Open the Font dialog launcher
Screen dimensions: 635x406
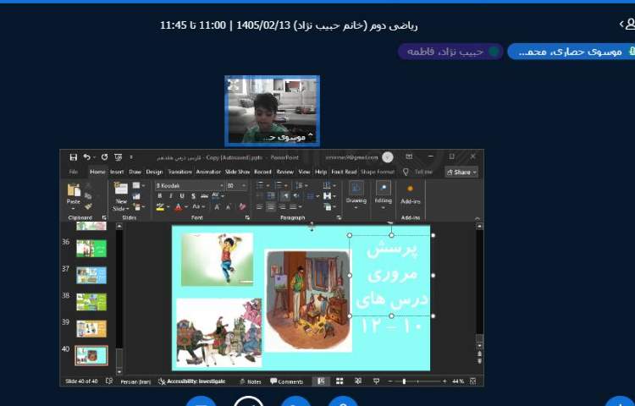(247, 218)
